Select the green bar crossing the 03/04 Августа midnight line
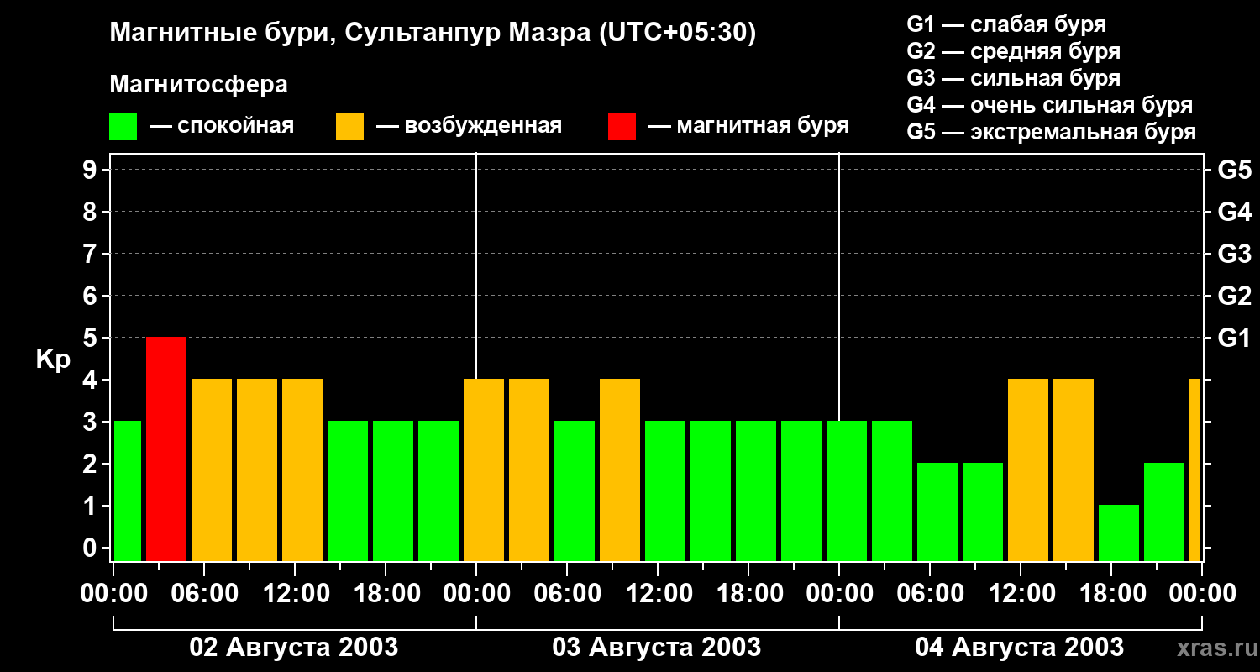The width and height of the screenshot is (1260, 672). pyautogui.click(x=847, y=491)
